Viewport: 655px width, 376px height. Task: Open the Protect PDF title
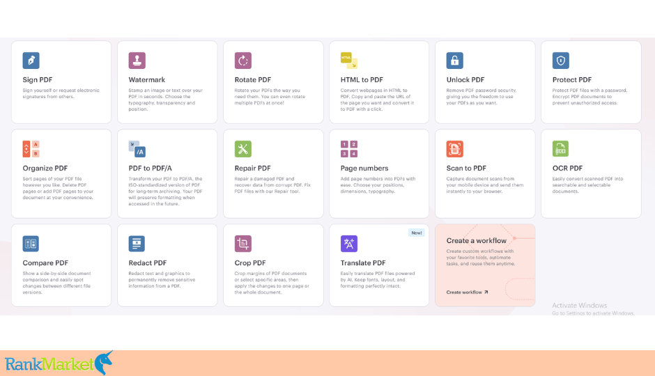pos(572,79)
